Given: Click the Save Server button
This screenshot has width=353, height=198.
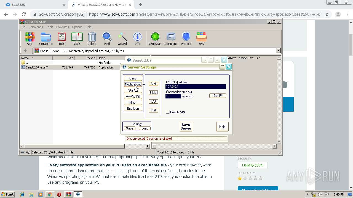Looking at the screenshot, I should click(x=186, y=127).
